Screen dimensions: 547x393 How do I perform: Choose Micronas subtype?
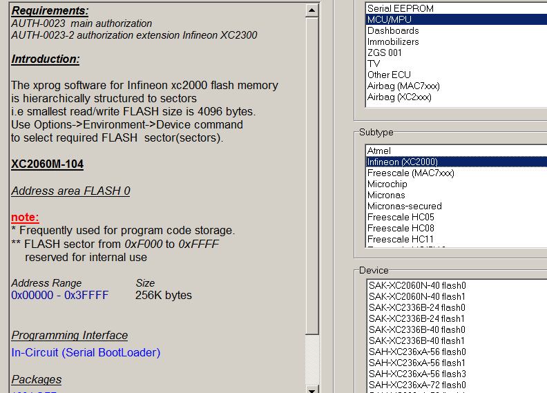point(457,195)
